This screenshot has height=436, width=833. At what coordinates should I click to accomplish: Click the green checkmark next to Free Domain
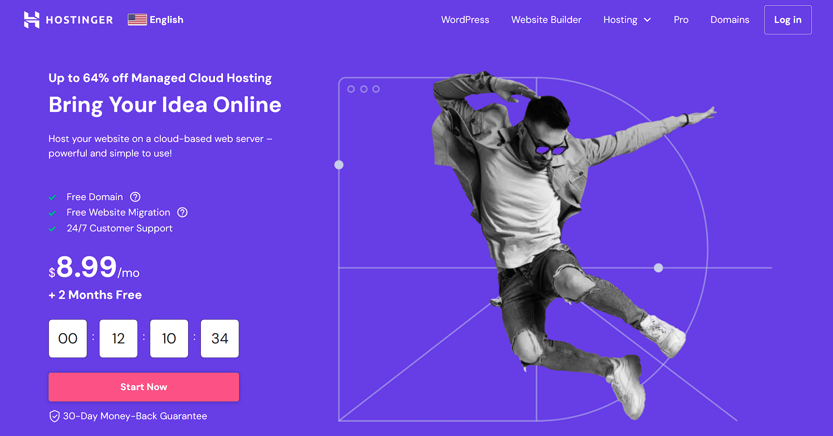[52, 198]
